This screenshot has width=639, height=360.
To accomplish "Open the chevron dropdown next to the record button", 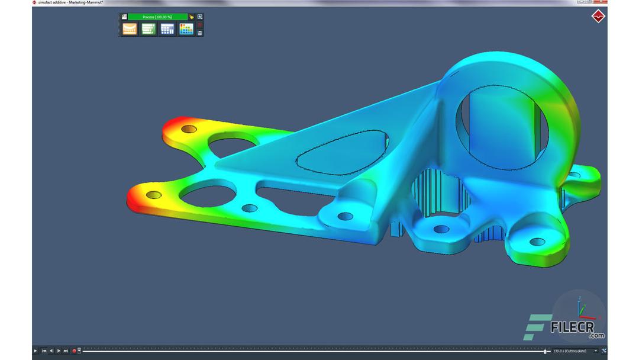I will pos(79,351).
